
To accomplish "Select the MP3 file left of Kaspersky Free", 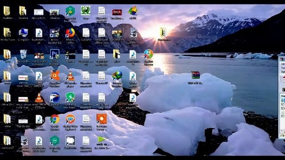I will [x=39, y=140].
